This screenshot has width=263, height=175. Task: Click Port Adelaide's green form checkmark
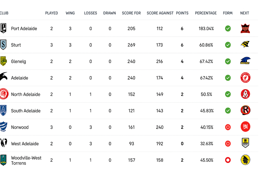228,28
